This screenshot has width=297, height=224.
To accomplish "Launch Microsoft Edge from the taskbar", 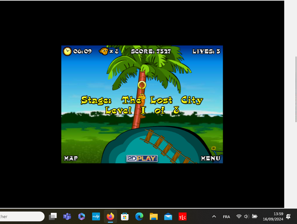I will (139, 216).
